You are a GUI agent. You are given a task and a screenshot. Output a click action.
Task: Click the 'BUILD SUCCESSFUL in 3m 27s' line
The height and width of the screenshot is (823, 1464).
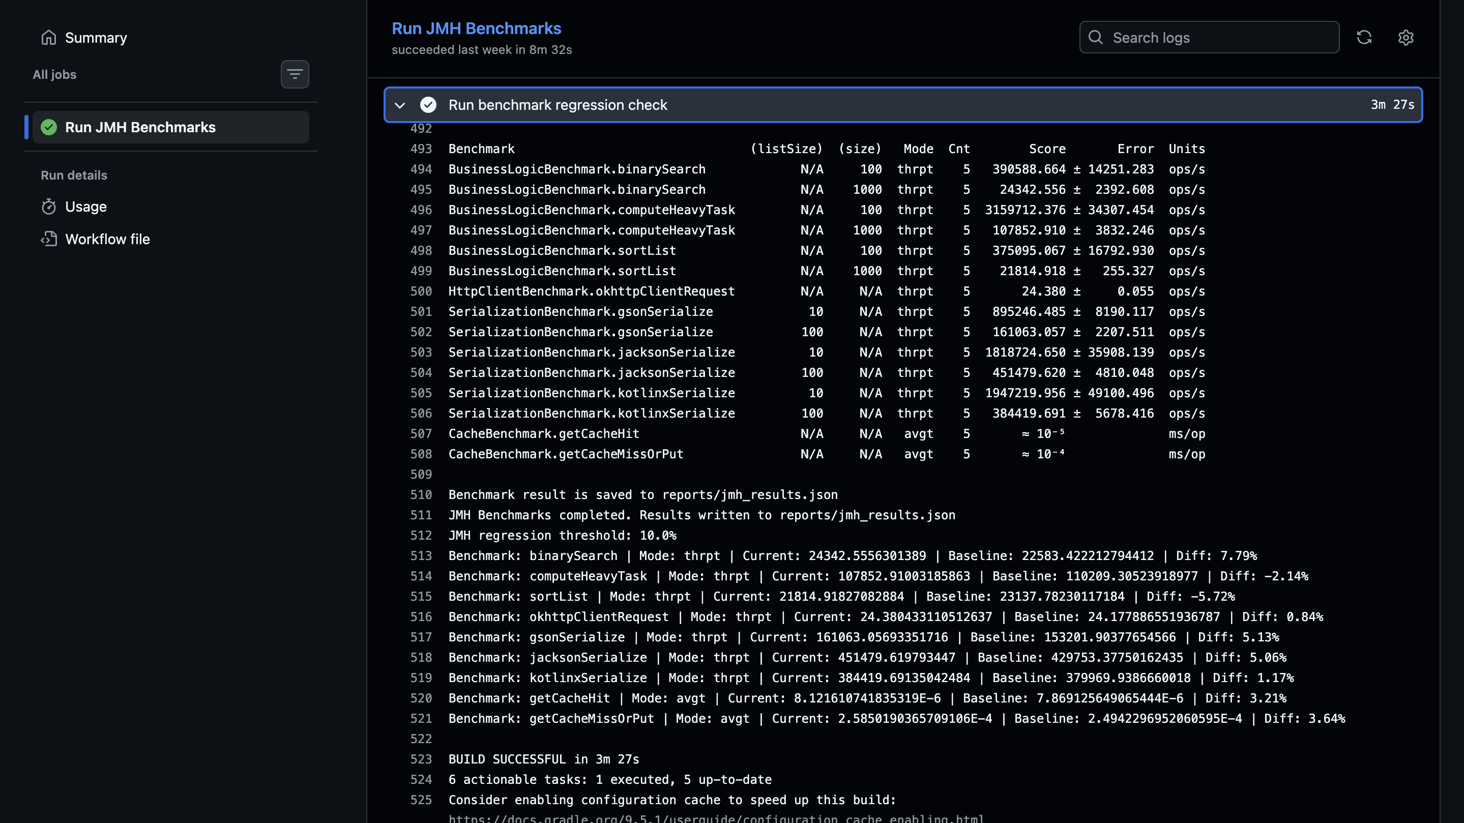544,759
